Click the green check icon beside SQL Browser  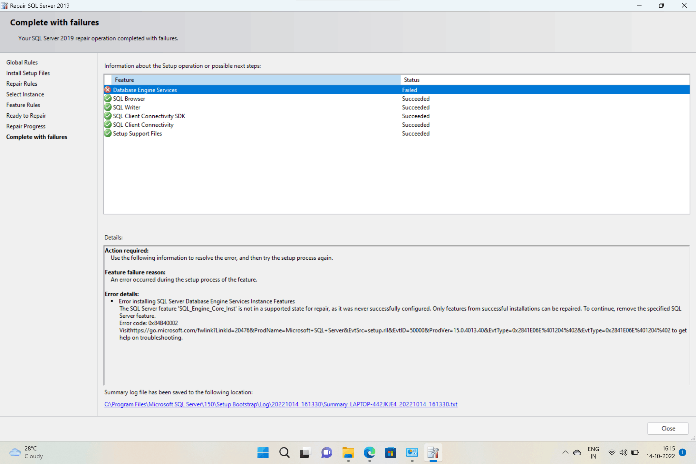point(108,99)
